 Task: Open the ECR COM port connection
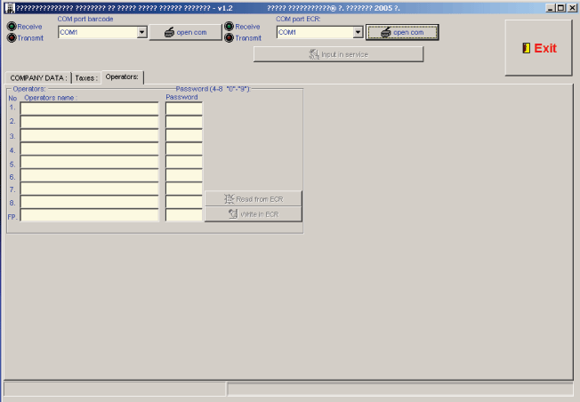[402, 33]
